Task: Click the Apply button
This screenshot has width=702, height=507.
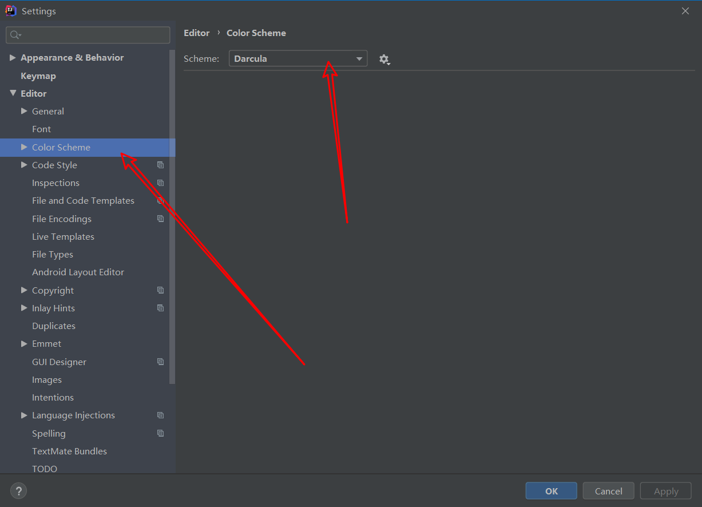Action: [666, 491]
